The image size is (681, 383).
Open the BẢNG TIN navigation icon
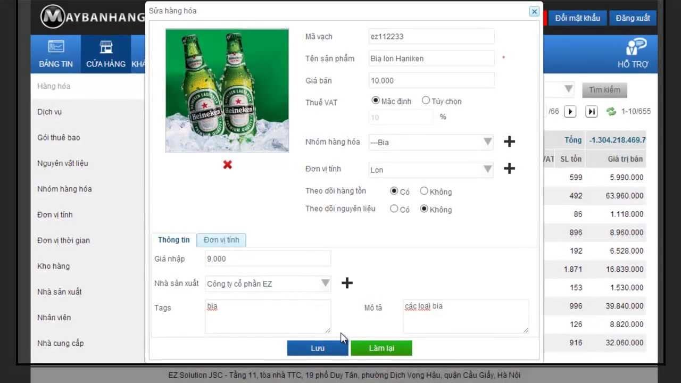pyautogui.click(x=55, y=53)
